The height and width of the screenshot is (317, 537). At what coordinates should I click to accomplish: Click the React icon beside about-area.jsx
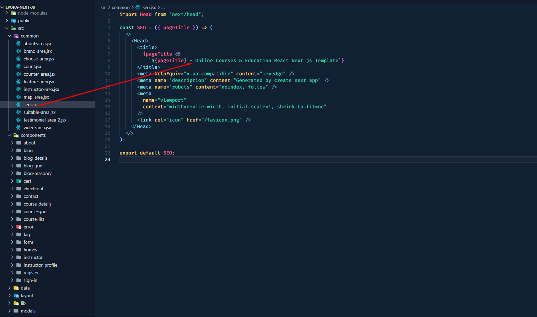pyautogui.click(x=19, y=43)
